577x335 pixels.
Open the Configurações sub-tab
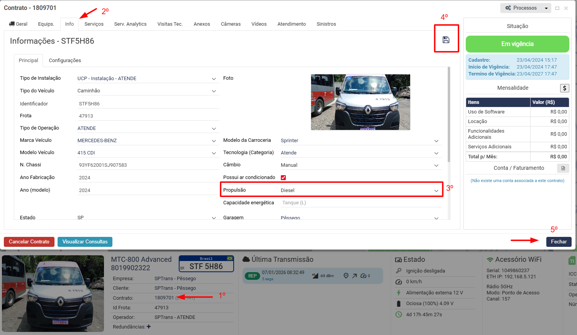point(65,61)
